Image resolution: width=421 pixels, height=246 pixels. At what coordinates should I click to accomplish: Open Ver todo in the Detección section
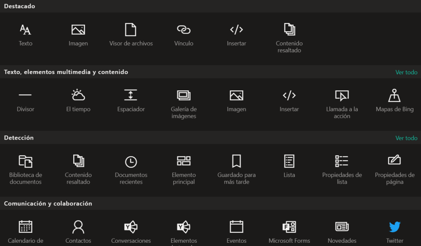click(406, 138)
